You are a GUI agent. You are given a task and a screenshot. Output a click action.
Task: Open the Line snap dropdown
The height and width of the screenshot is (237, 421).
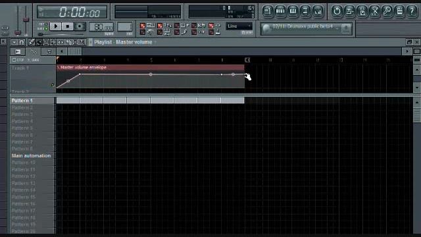[x=239, y=26]
